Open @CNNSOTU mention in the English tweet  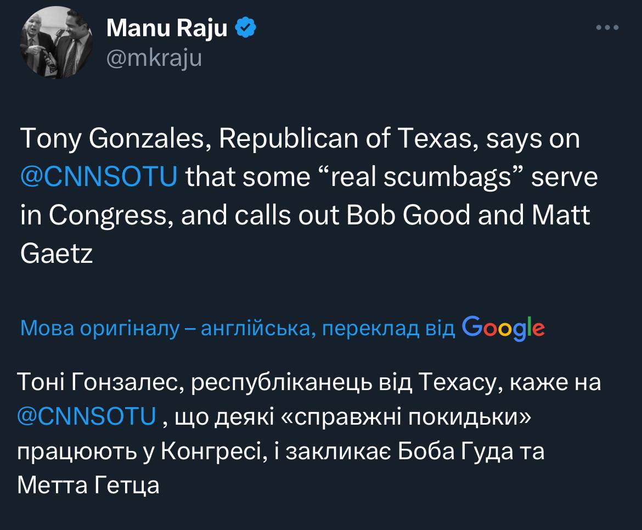[99, 178]
